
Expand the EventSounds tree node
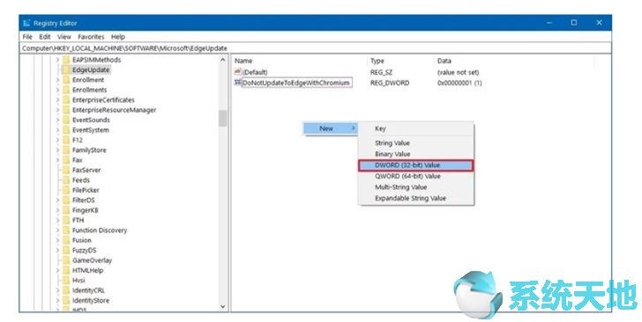[57, 121]
